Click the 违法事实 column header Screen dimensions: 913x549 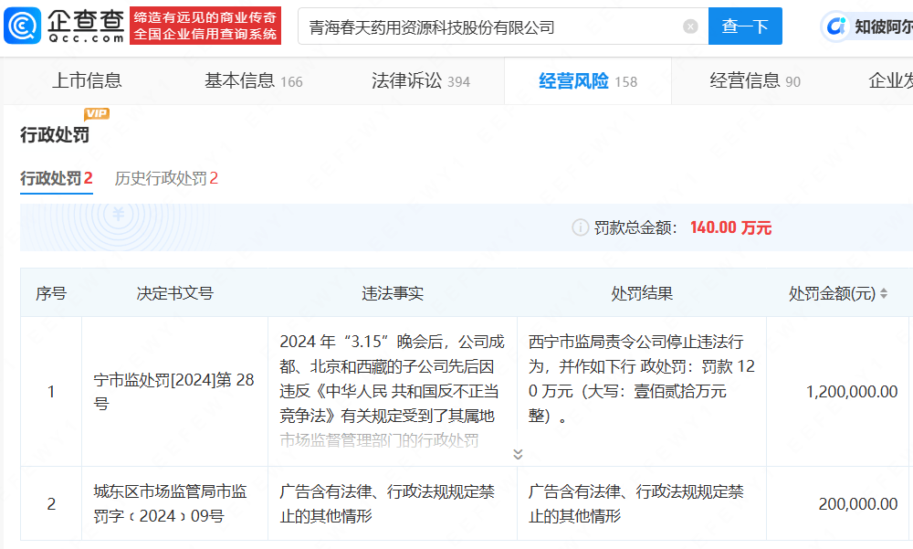click(x=393, y=293)
